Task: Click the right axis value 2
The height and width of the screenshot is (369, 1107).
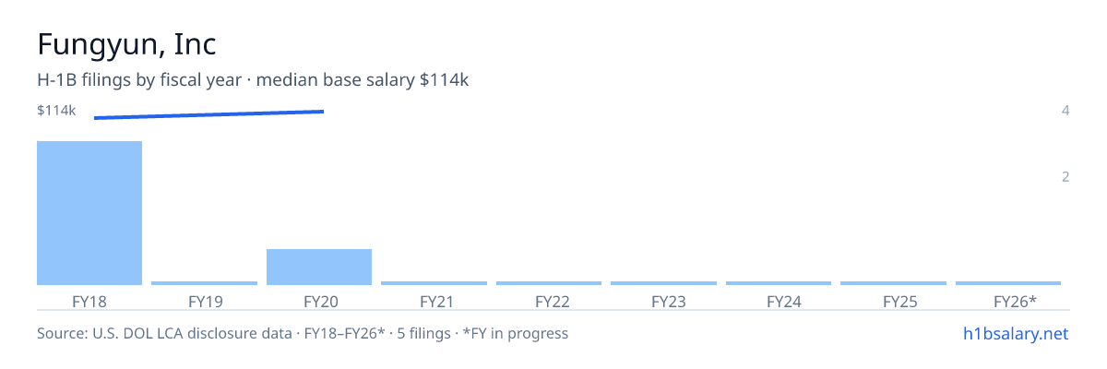Action: (1065, 176)
